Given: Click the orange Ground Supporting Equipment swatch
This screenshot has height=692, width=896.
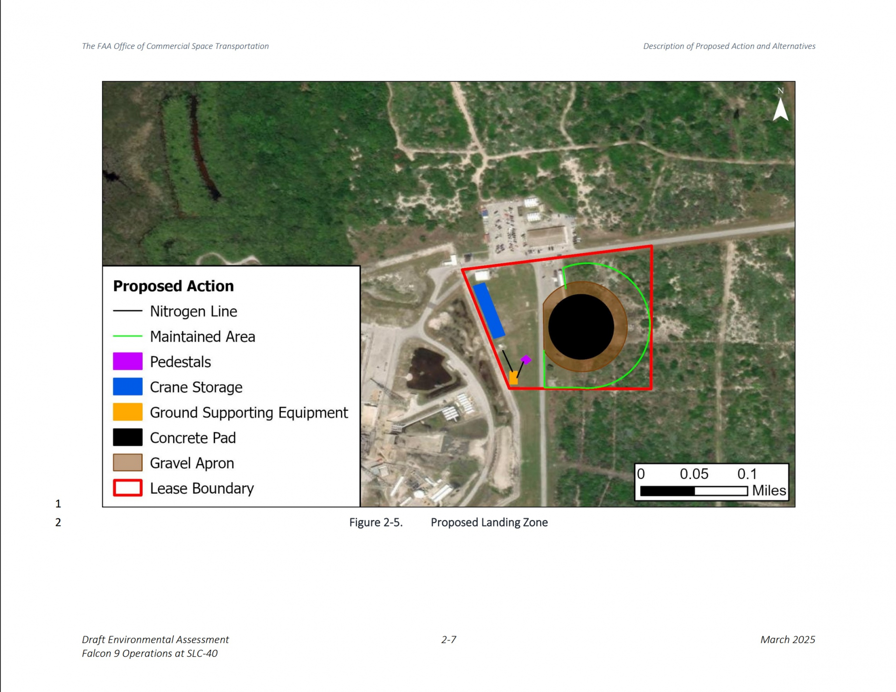Looking at the screenshot, I should (127, 412).
